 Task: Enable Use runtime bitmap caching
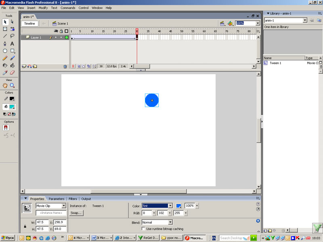click(144, 229)
